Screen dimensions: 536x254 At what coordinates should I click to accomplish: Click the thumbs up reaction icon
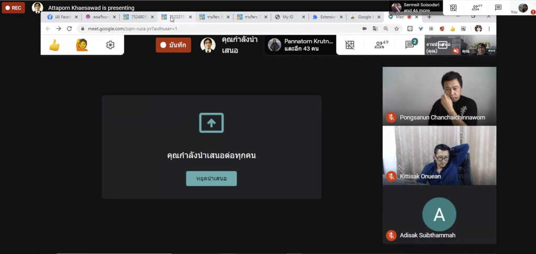(x=54, y=45)
